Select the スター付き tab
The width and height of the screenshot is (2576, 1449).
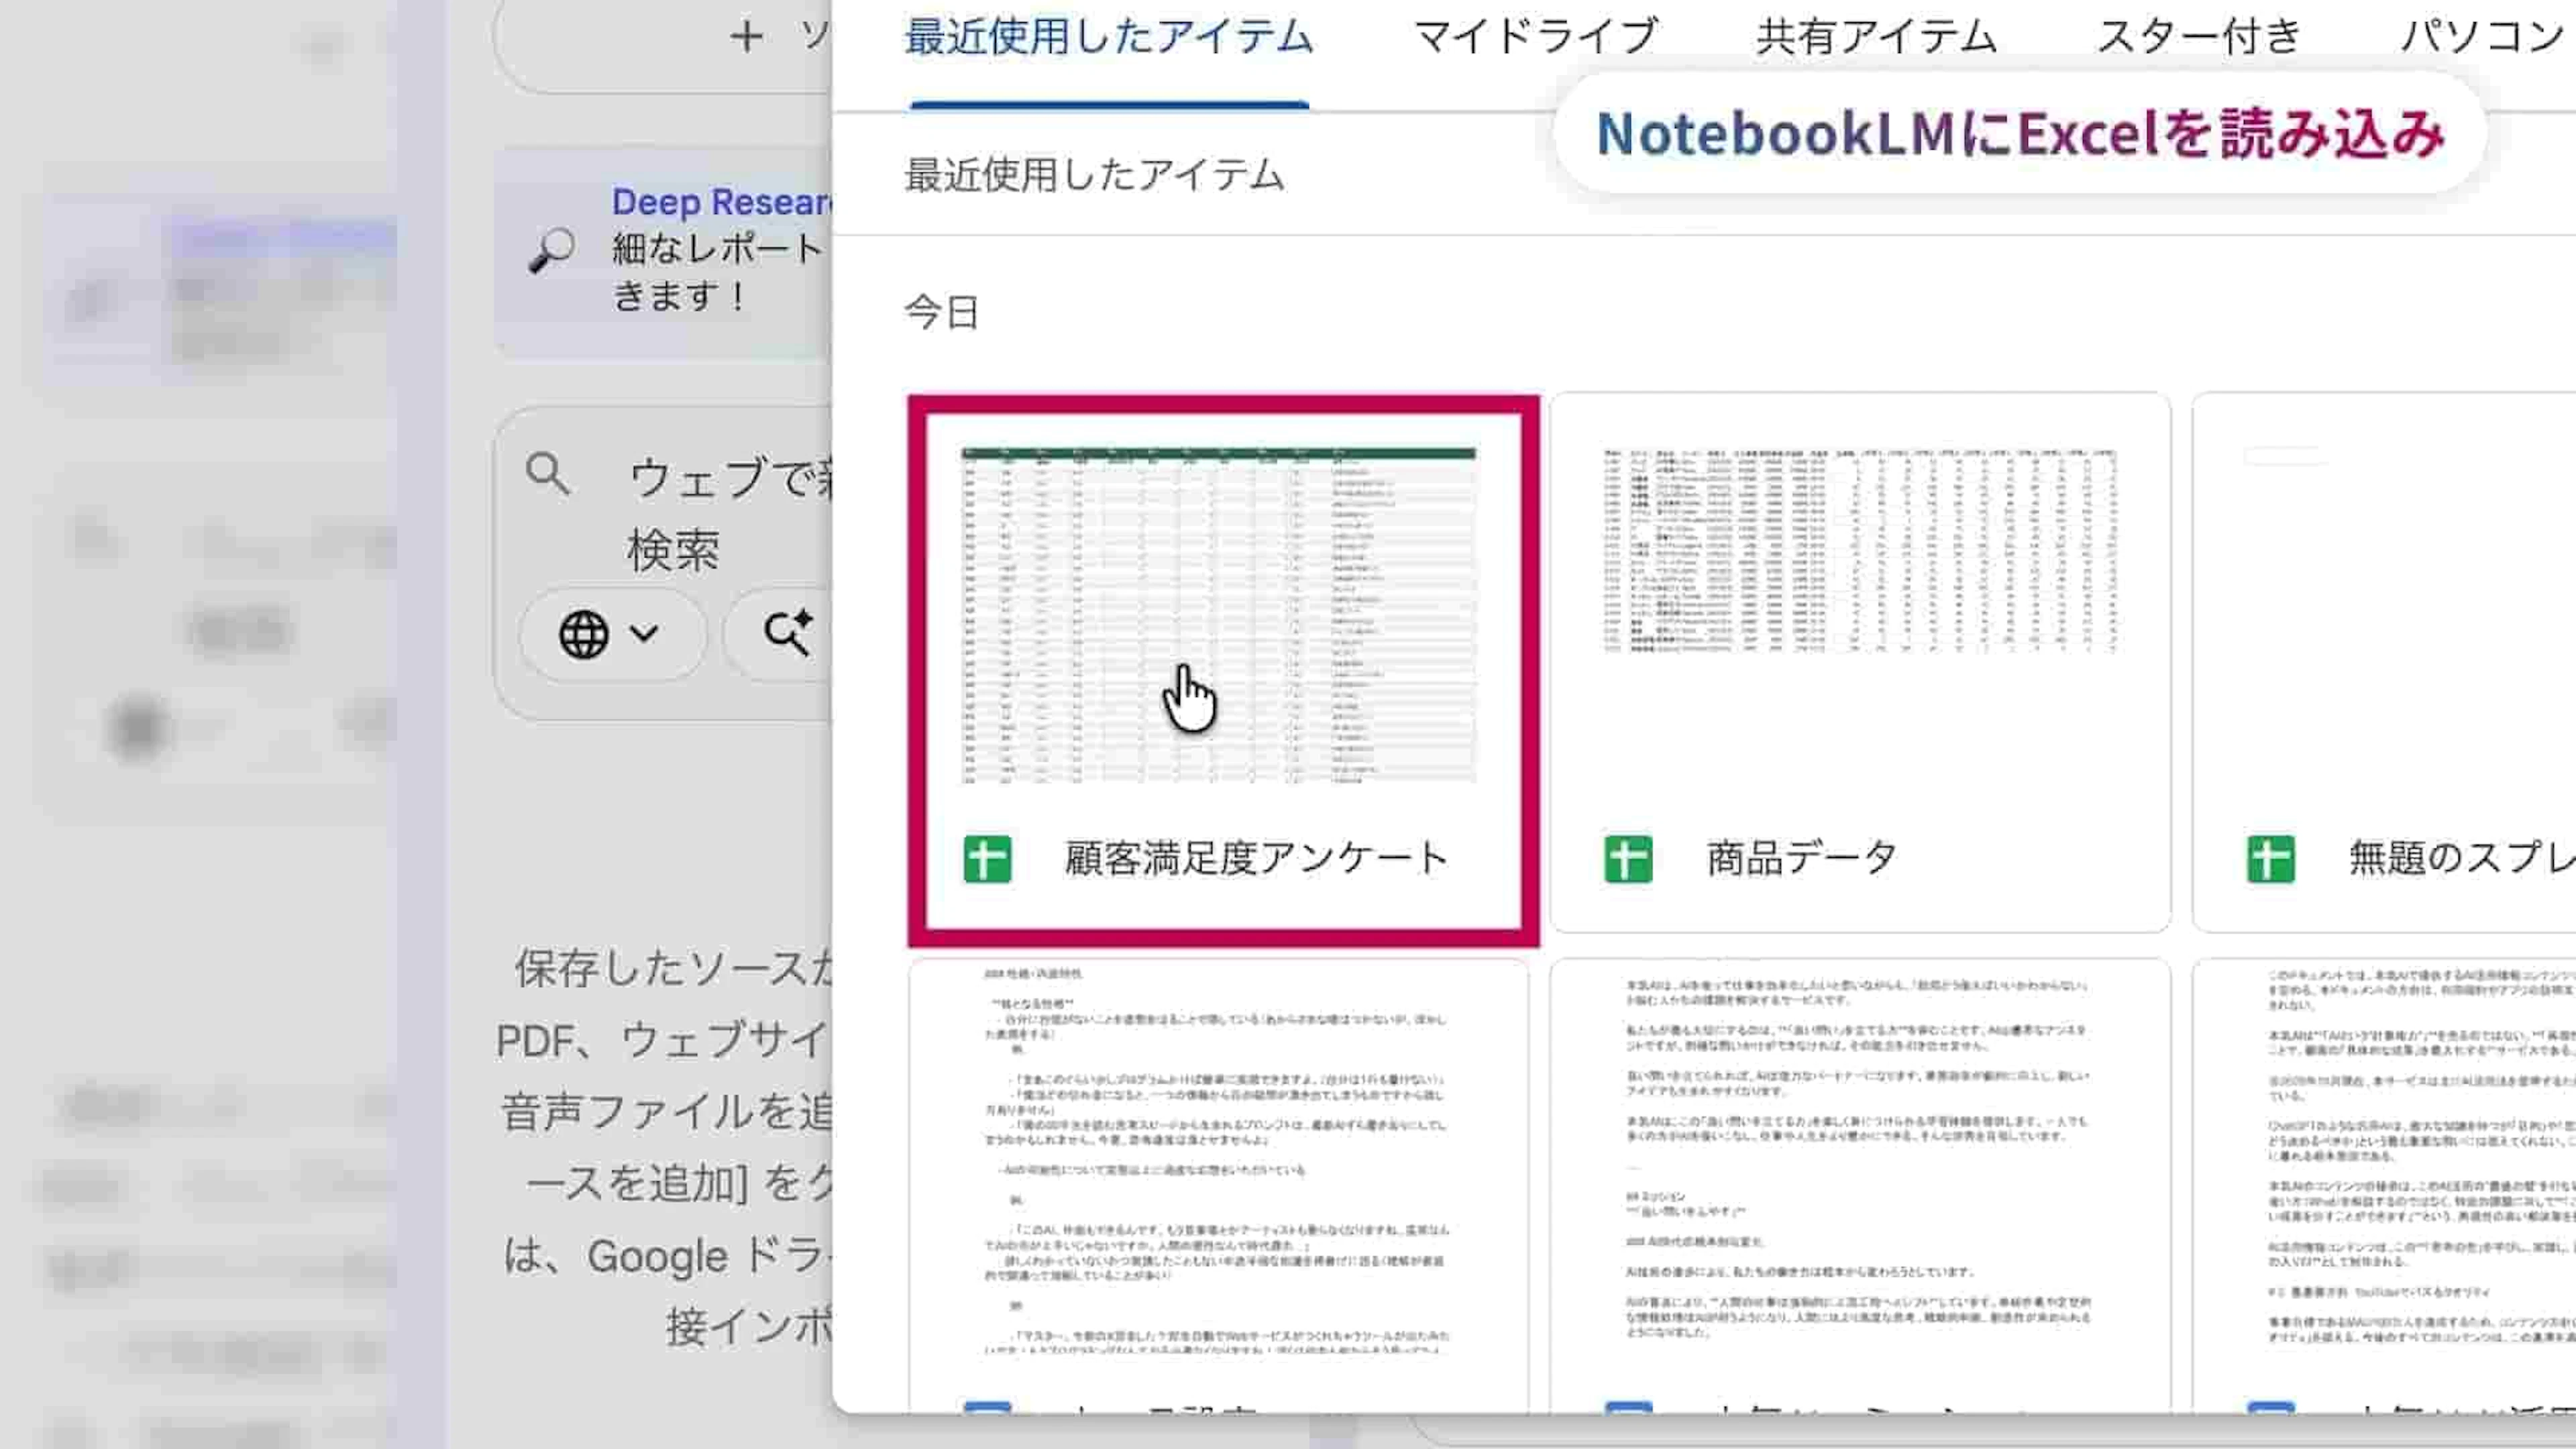coord(2199,37)
